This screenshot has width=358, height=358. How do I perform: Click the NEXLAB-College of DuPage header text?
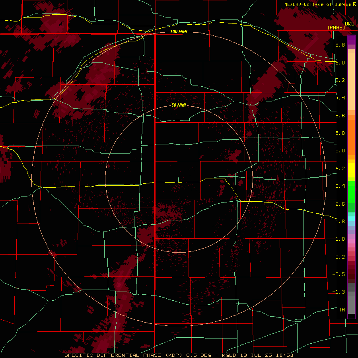point(317,4)
